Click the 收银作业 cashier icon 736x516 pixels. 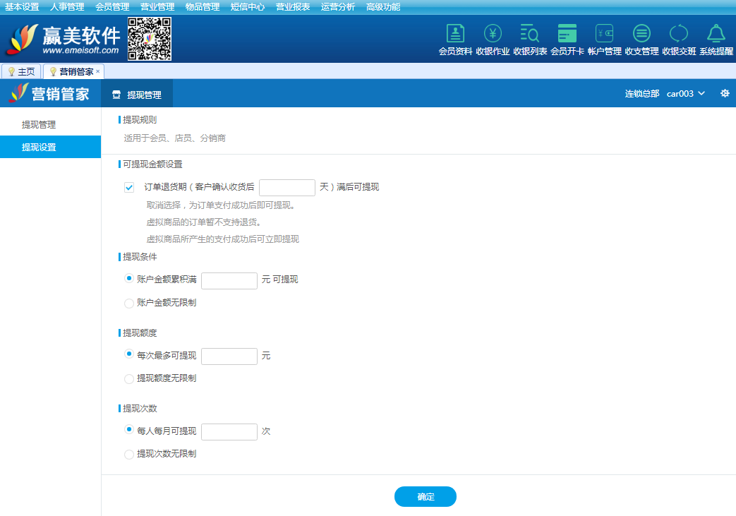(493, 34)
